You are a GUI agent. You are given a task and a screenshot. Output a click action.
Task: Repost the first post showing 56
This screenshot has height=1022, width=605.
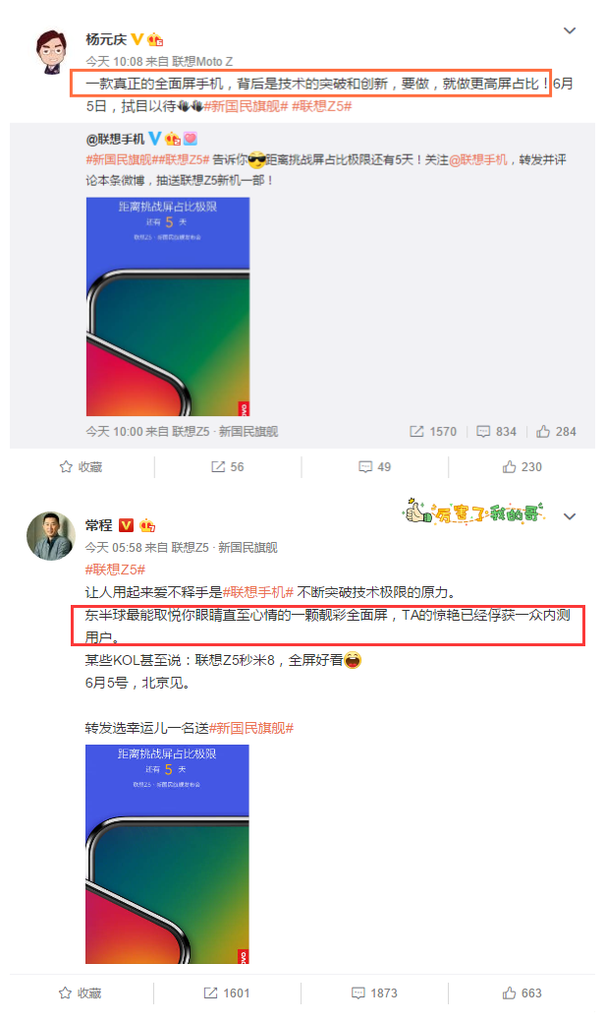(x=228, y=466)
